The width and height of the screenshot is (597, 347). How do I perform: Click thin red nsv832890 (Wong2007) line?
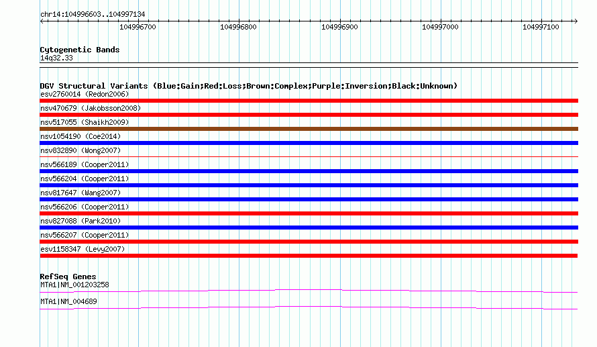point(309,156)
